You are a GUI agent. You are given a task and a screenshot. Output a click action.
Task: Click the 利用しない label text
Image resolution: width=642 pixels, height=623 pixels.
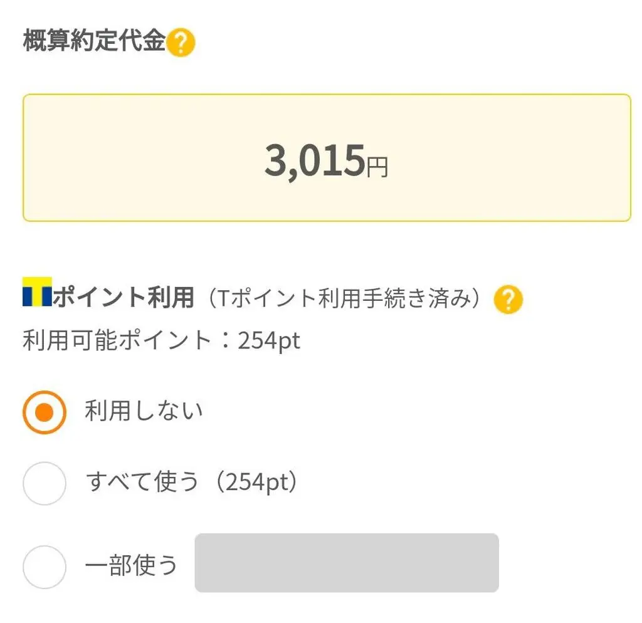tap(144, 411)
